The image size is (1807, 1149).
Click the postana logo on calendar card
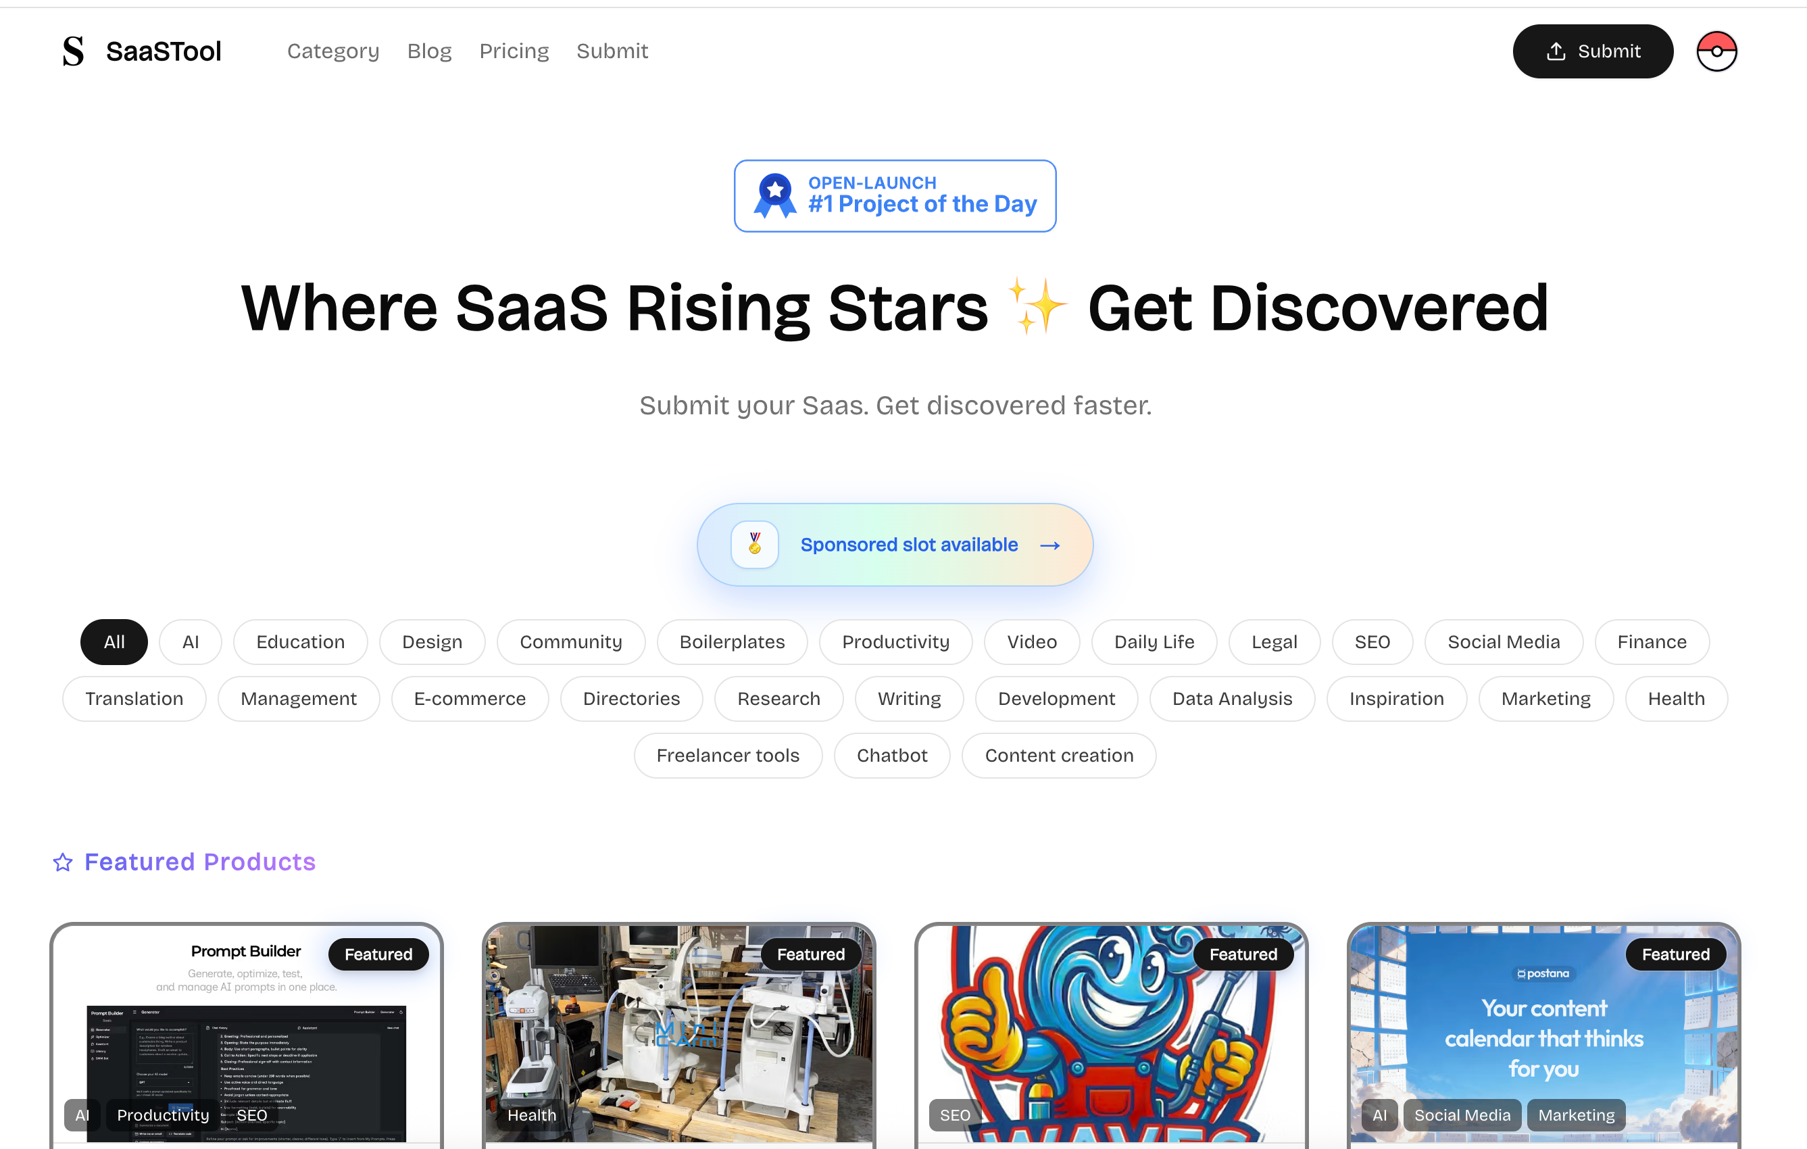(x=1543, y=973)
